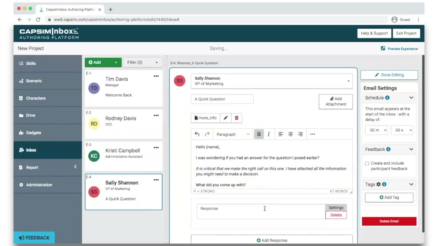The width and height of the screenshot is (438, 246).
Task: Click Add Tag button
Action: pos(389,197)
